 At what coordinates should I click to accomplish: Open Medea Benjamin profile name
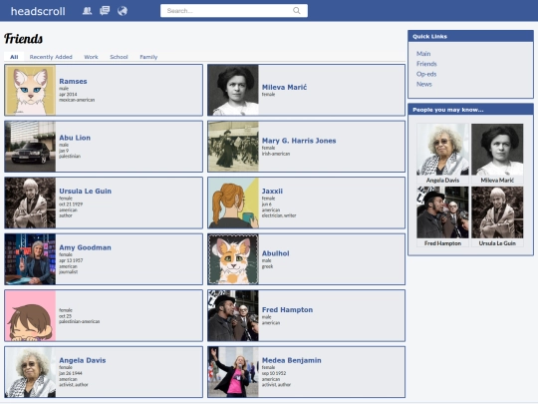coord(291,360)
